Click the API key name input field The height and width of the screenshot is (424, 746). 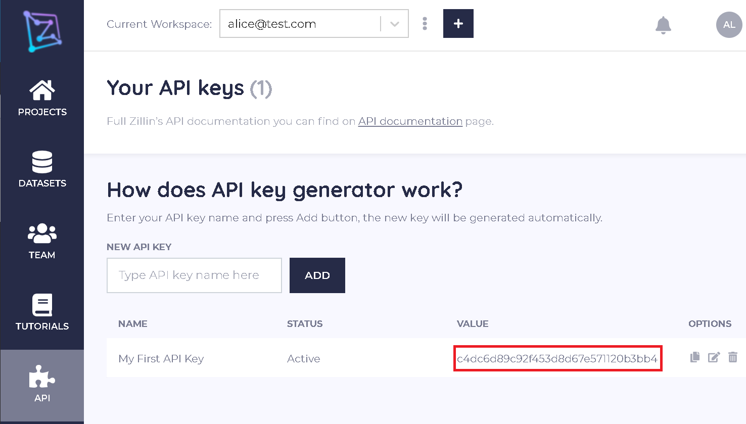pyautogui.click(x=194, y=275)
